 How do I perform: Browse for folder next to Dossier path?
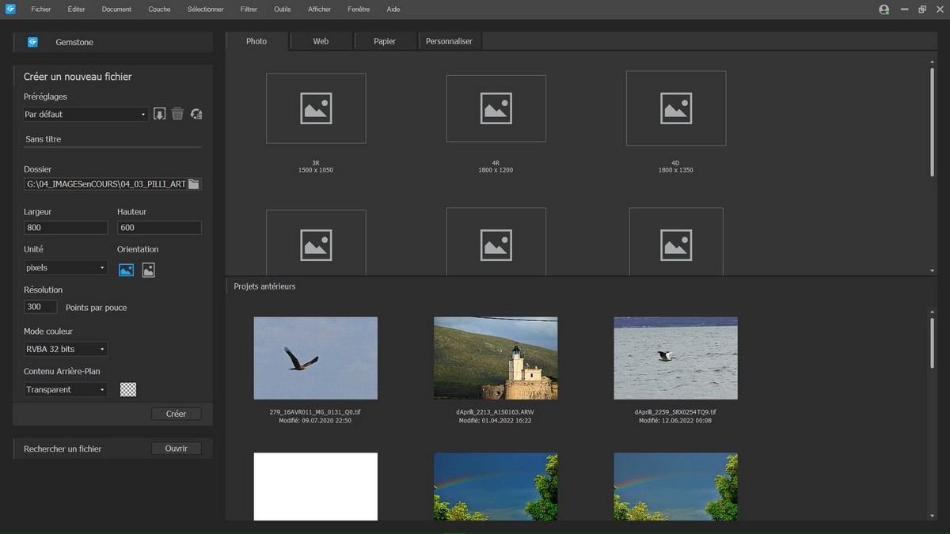[x=194, y=184]
